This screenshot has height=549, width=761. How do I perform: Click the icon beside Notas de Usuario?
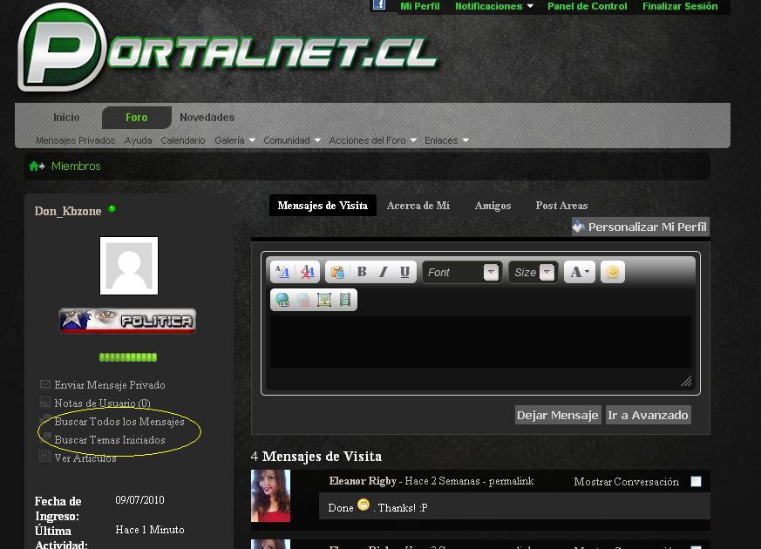pyautogui.click(x=45, y=402)
